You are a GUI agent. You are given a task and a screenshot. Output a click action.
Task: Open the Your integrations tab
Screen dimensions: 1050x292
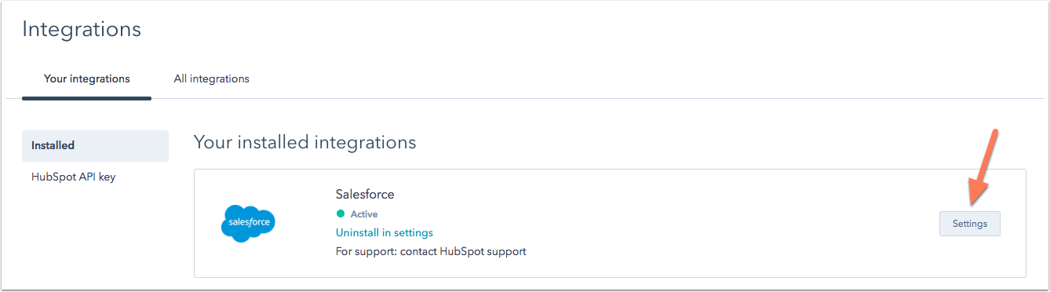click(x=87, y=78)
